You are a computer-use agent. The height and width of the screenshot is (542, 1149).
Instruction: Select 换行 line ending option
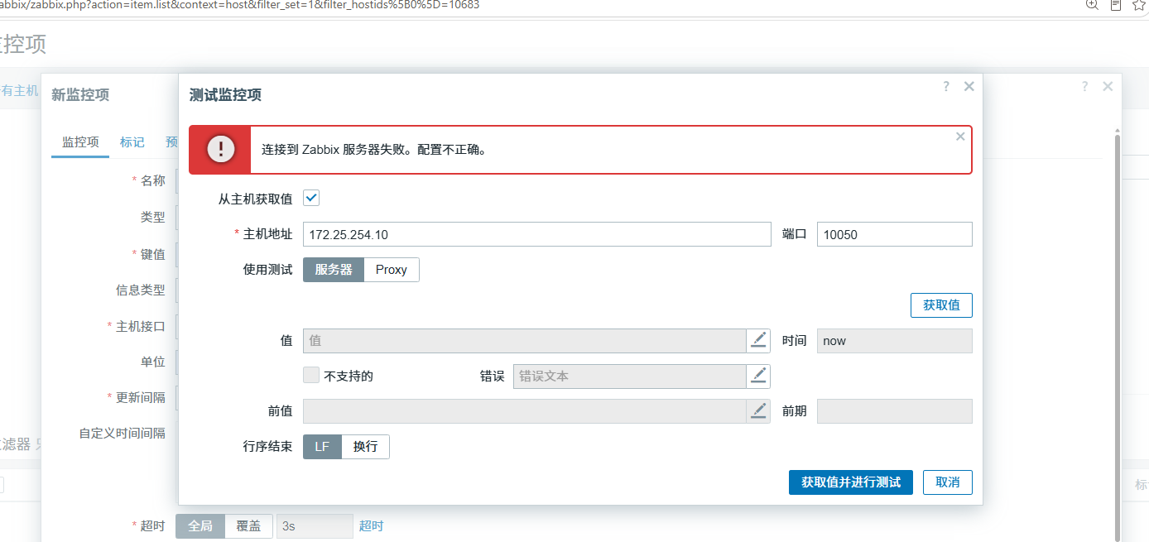point(365,447)
